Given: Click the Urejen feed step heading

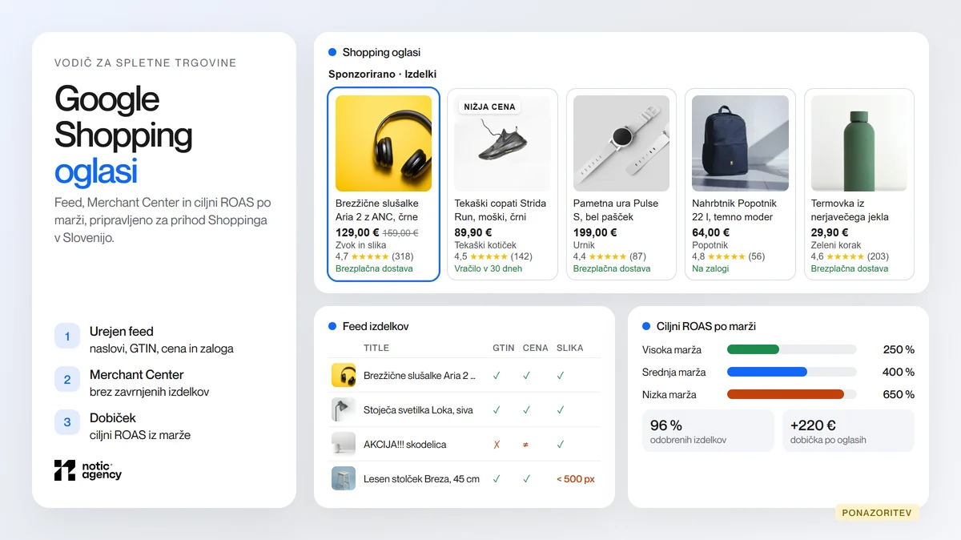Looking at the screenshot, I should click(x=122, y=331).
